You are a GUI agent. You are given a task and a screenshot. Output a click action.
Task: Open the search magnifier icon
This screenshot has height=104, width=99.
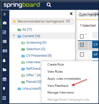[49, 5]
